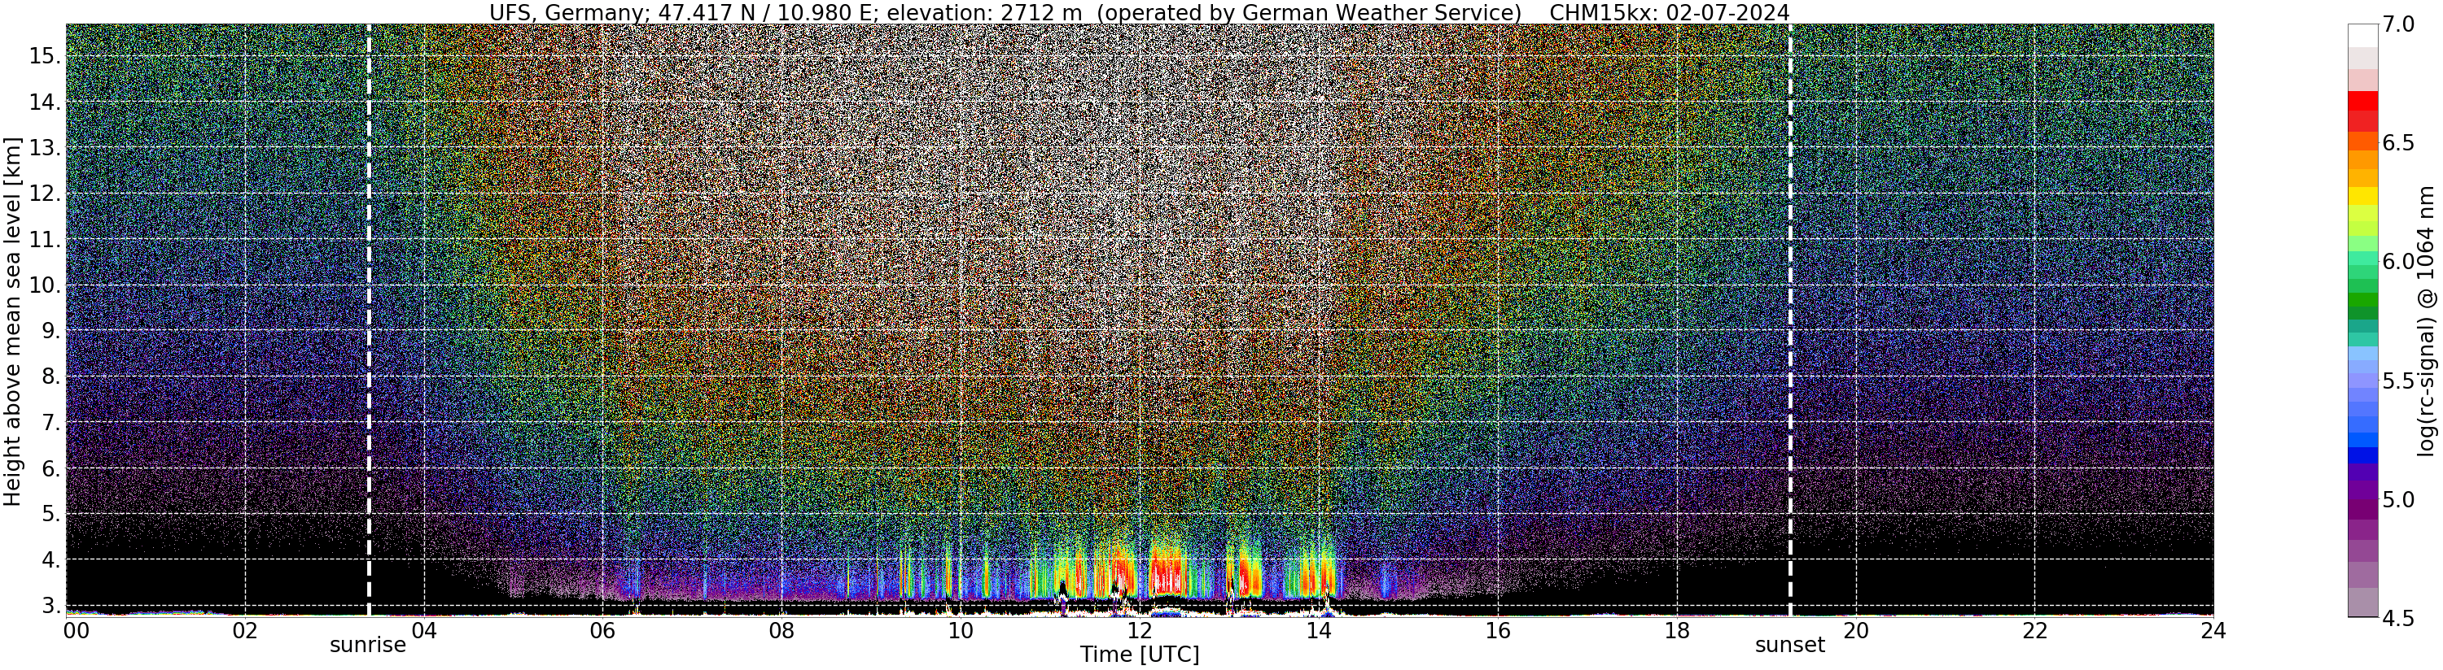Click the yellow colorbar segment
The image size is (2443, 670).
pos(2363,196)
